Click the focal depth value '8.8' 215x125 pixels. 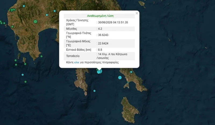100,50
